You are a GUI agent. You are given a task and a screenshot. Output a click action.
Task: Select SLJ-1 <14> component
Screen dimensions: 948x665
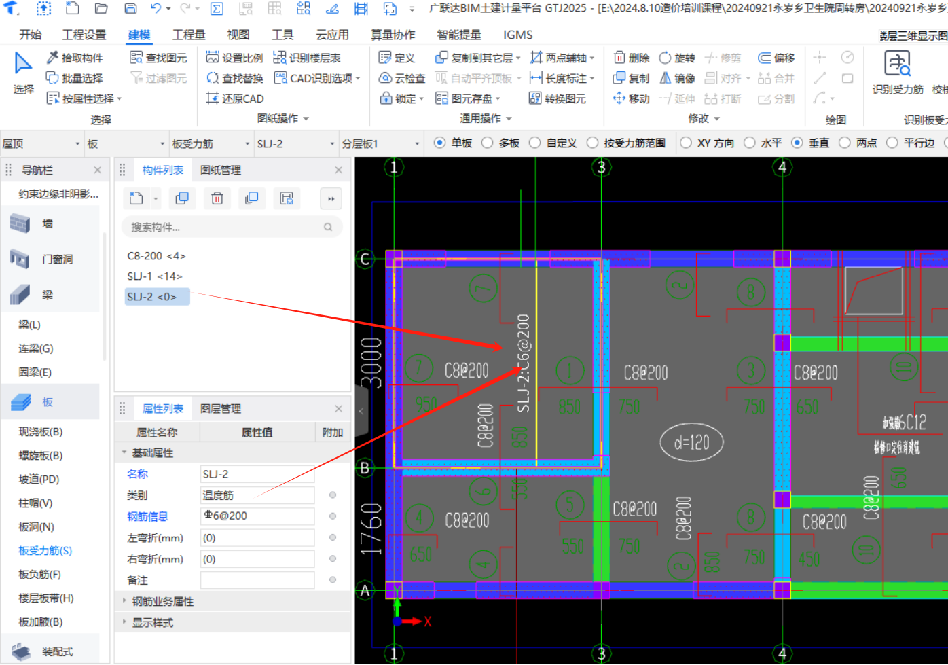coord(155,276)
